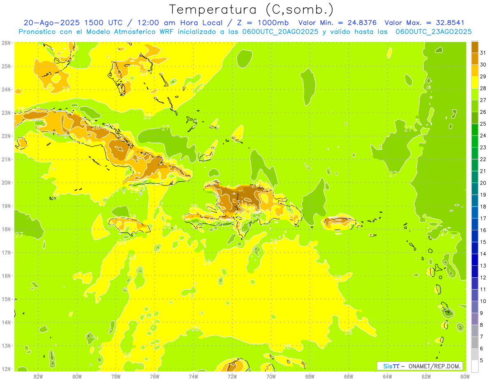This screenshot has height=382, width=494.
Task: Click the '20' label on the color scale
Action: click(483, 183)
